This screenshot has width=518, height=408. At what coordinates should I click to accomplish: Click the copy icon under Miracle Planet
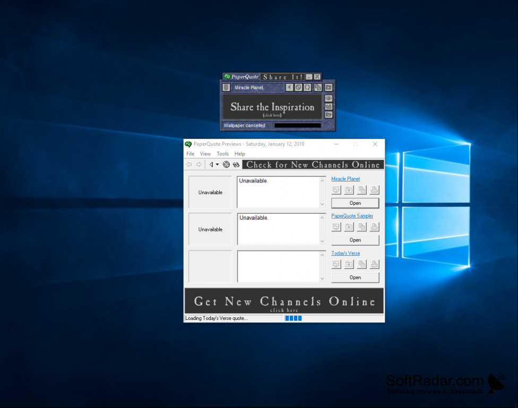(362, 190)
